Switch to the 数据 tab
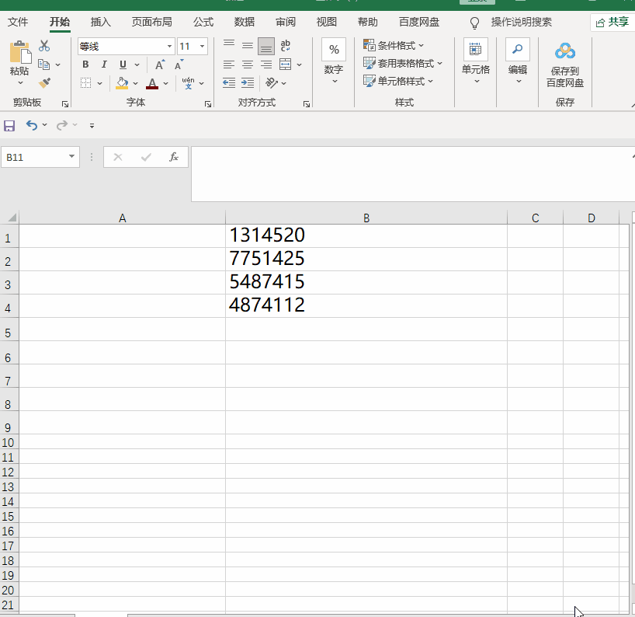Image resolution: width=635 pixels, height=617 pixels. tap(245, 22)
